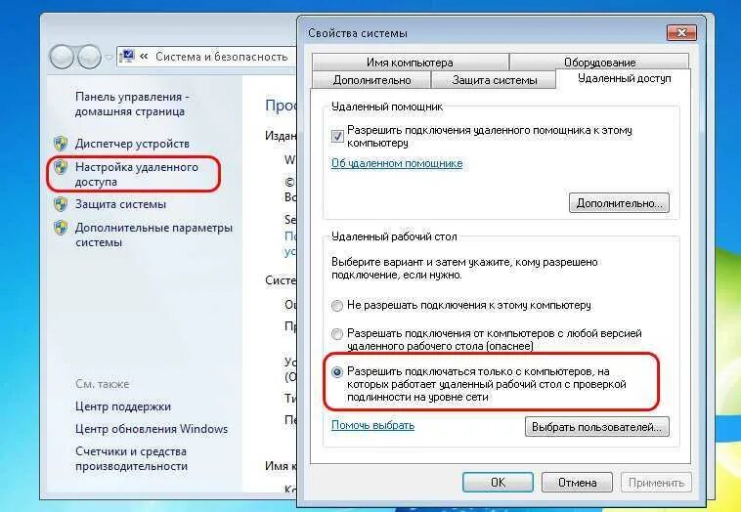The height and width of the screenshot is (512, 741).
Task: Open the Об удаленном помощнике link
Action: 397,163
